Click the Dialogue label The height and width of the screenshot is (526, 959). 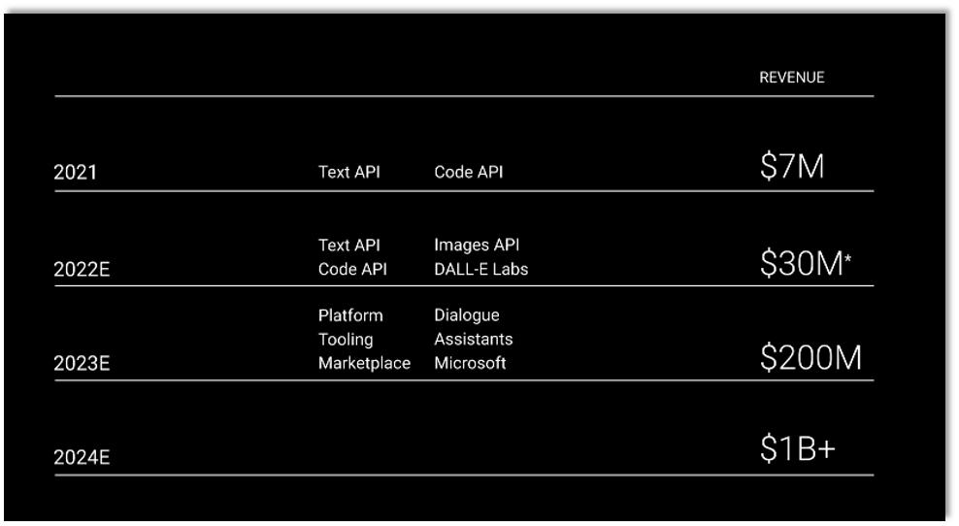coord(466,315)
